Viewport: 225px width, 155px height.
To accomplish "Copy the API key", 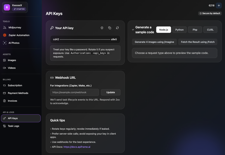I will (110, 28).
